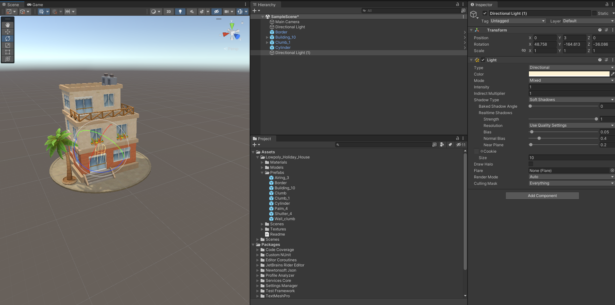Select the Move tool
This screenshot has width=615, height=305.
8,32
